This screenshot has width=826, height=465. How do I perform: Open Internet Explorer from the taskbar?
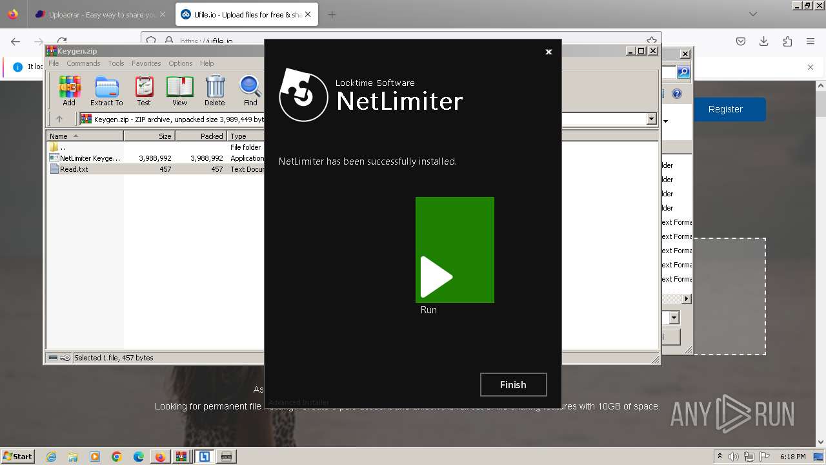click(x=51, y=457)
